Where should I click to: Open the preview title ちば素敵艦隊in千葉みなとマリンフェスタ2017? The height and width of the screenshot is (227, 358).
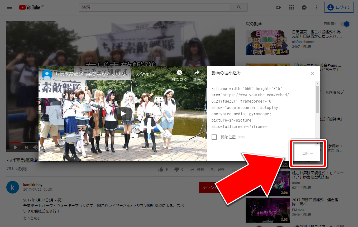(x=105, y=75)
